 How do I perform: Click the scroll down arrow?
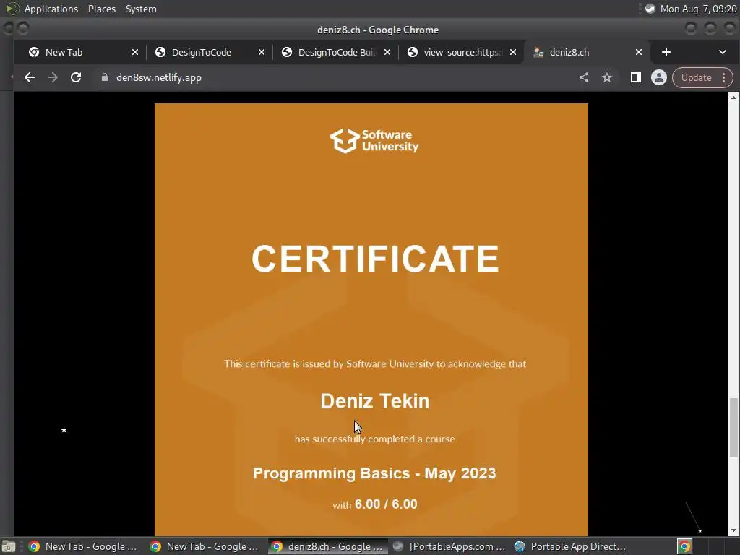pyautogui.click(x=733, y=531)
